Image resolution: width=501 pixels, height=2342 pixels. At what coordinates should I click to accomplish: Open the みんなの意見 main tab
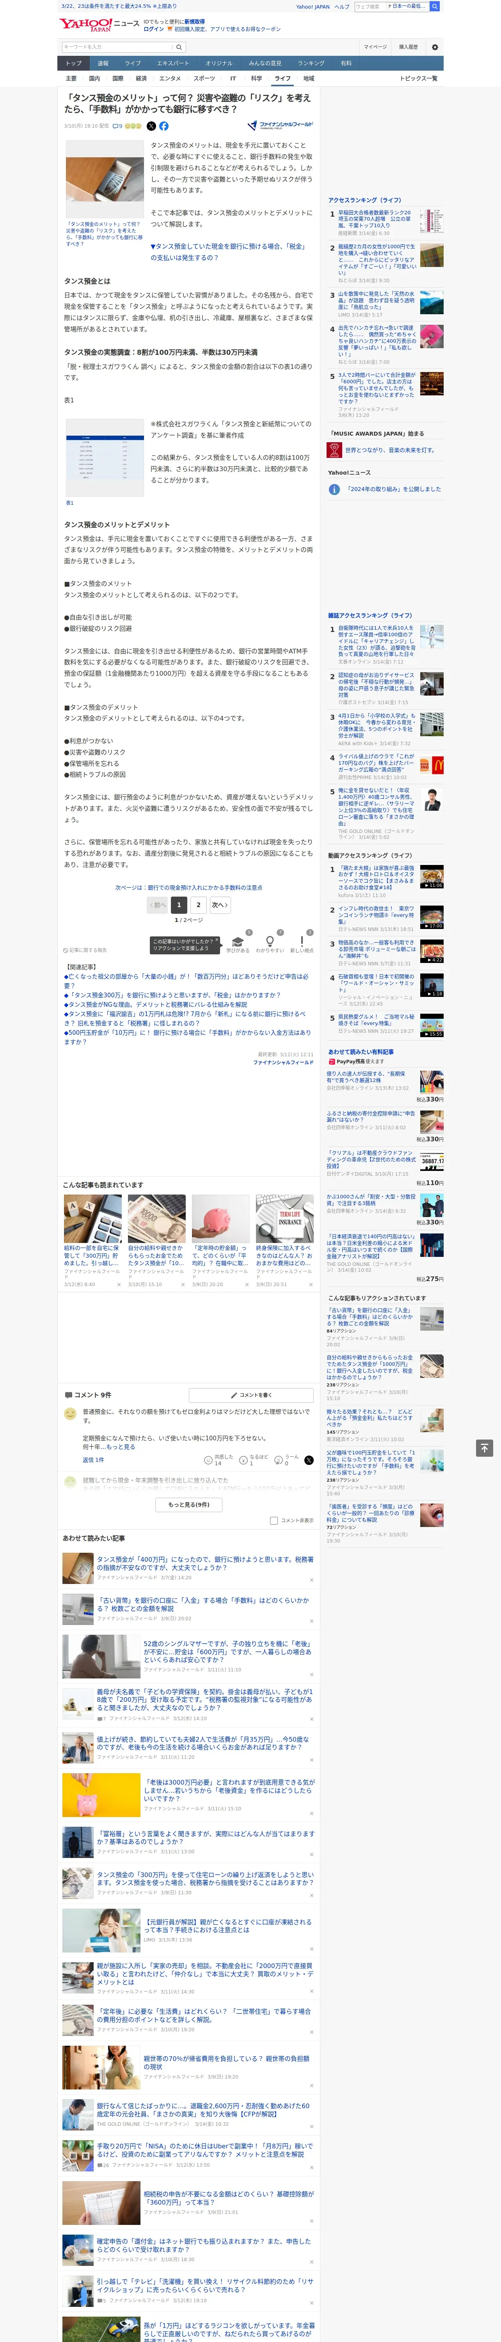(x=265, y=64)
